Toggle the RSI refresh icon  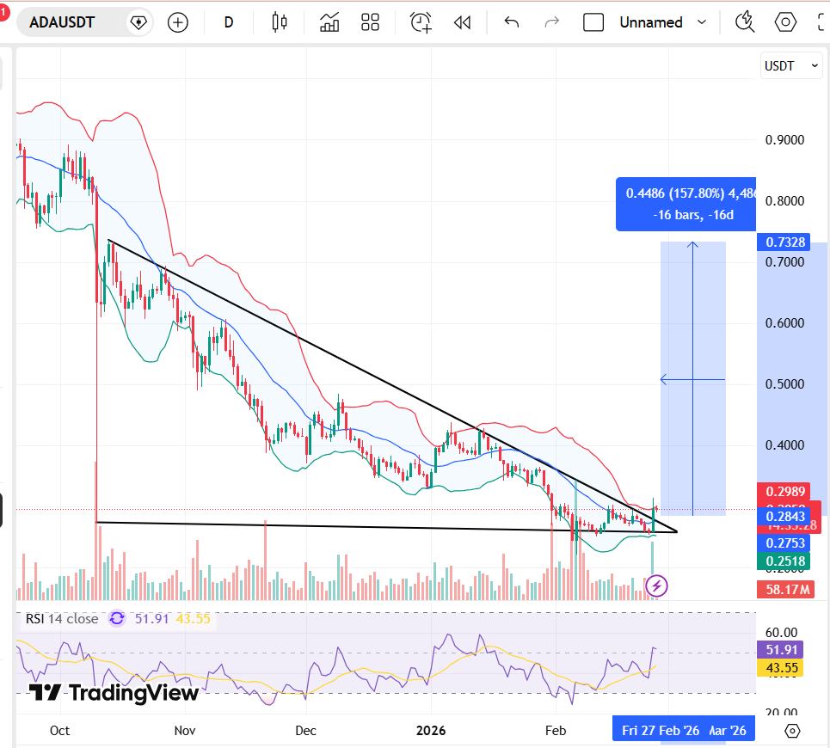pos(116,618)
